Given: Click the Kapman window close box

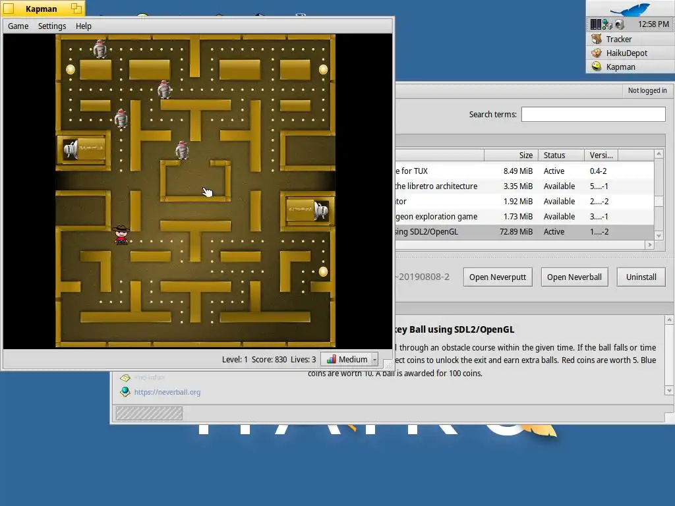Looking at the screenshot, I should [x=9, y=8].
